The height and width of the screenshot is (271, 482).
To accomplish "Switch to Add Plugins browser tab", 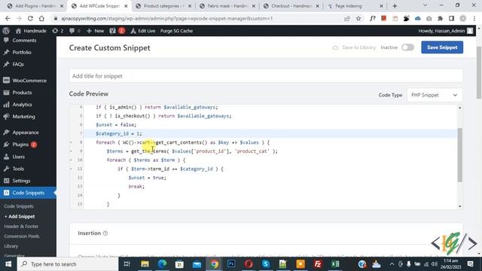I will (35, 6).
